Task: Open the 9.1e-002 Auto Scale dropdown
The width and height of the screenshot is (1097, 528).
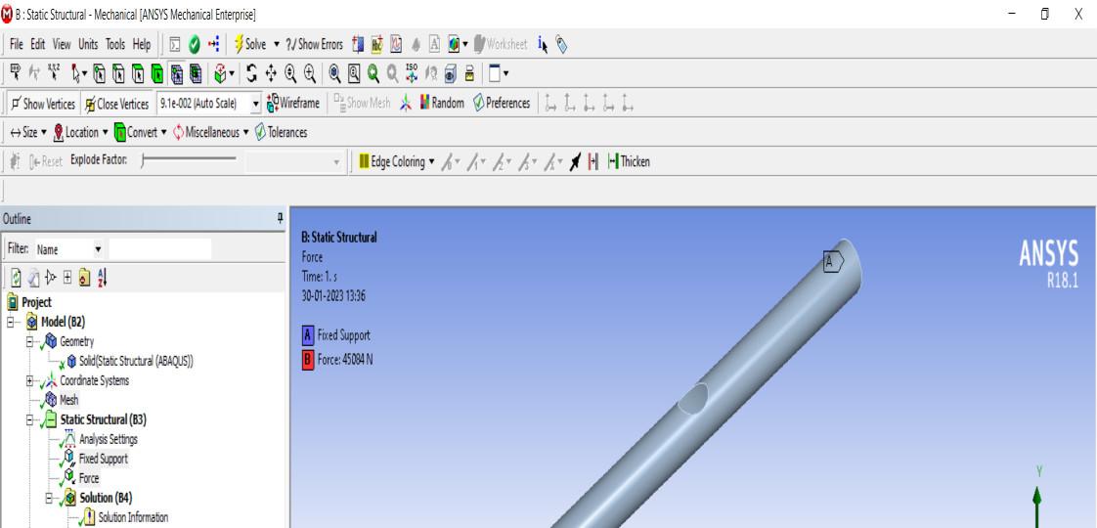Action: pyautogui.click(x=255, y=105)
